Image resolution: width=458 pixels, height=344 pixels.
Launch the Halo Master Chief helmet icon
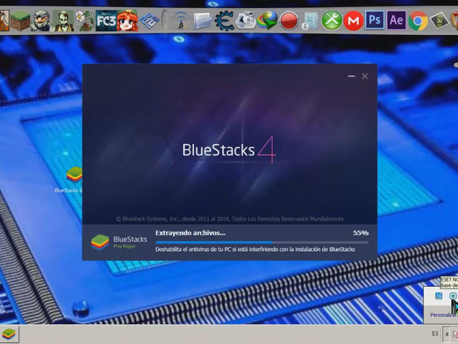(41, 21)
